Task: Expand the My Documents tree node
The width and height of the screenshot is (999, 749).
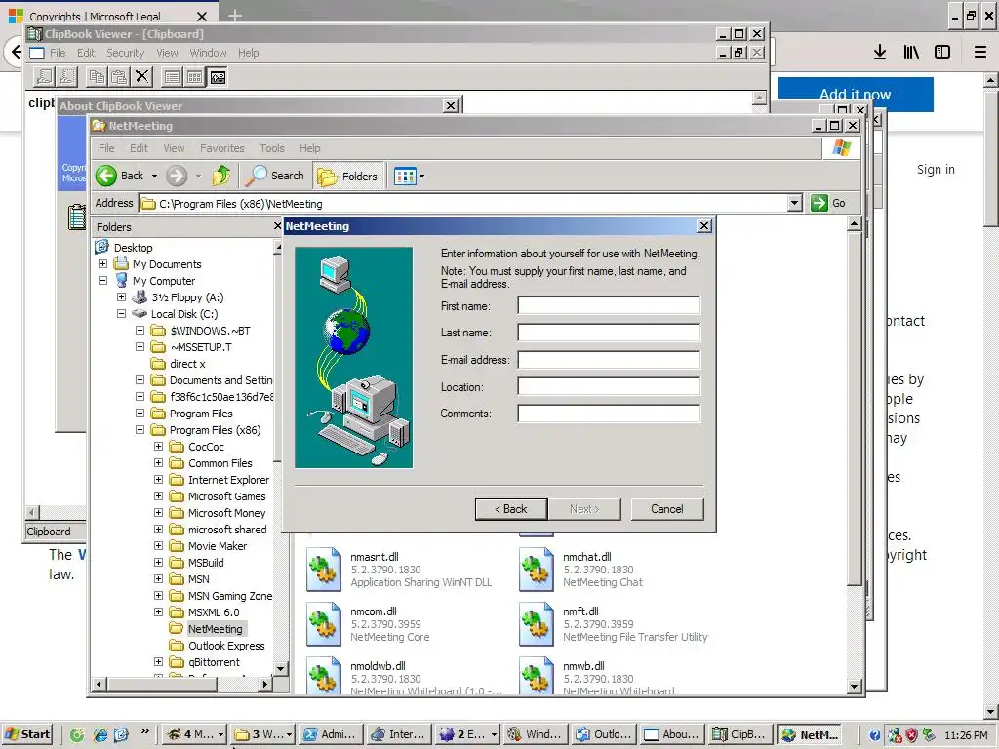Action: tap(102, 263)
